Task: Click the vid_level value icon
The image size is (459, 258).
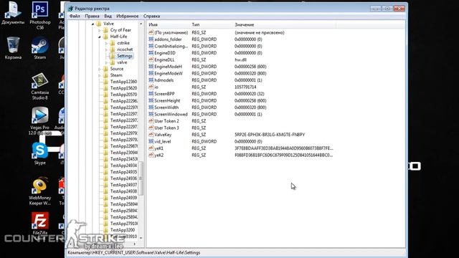Action: coord(151,141)
